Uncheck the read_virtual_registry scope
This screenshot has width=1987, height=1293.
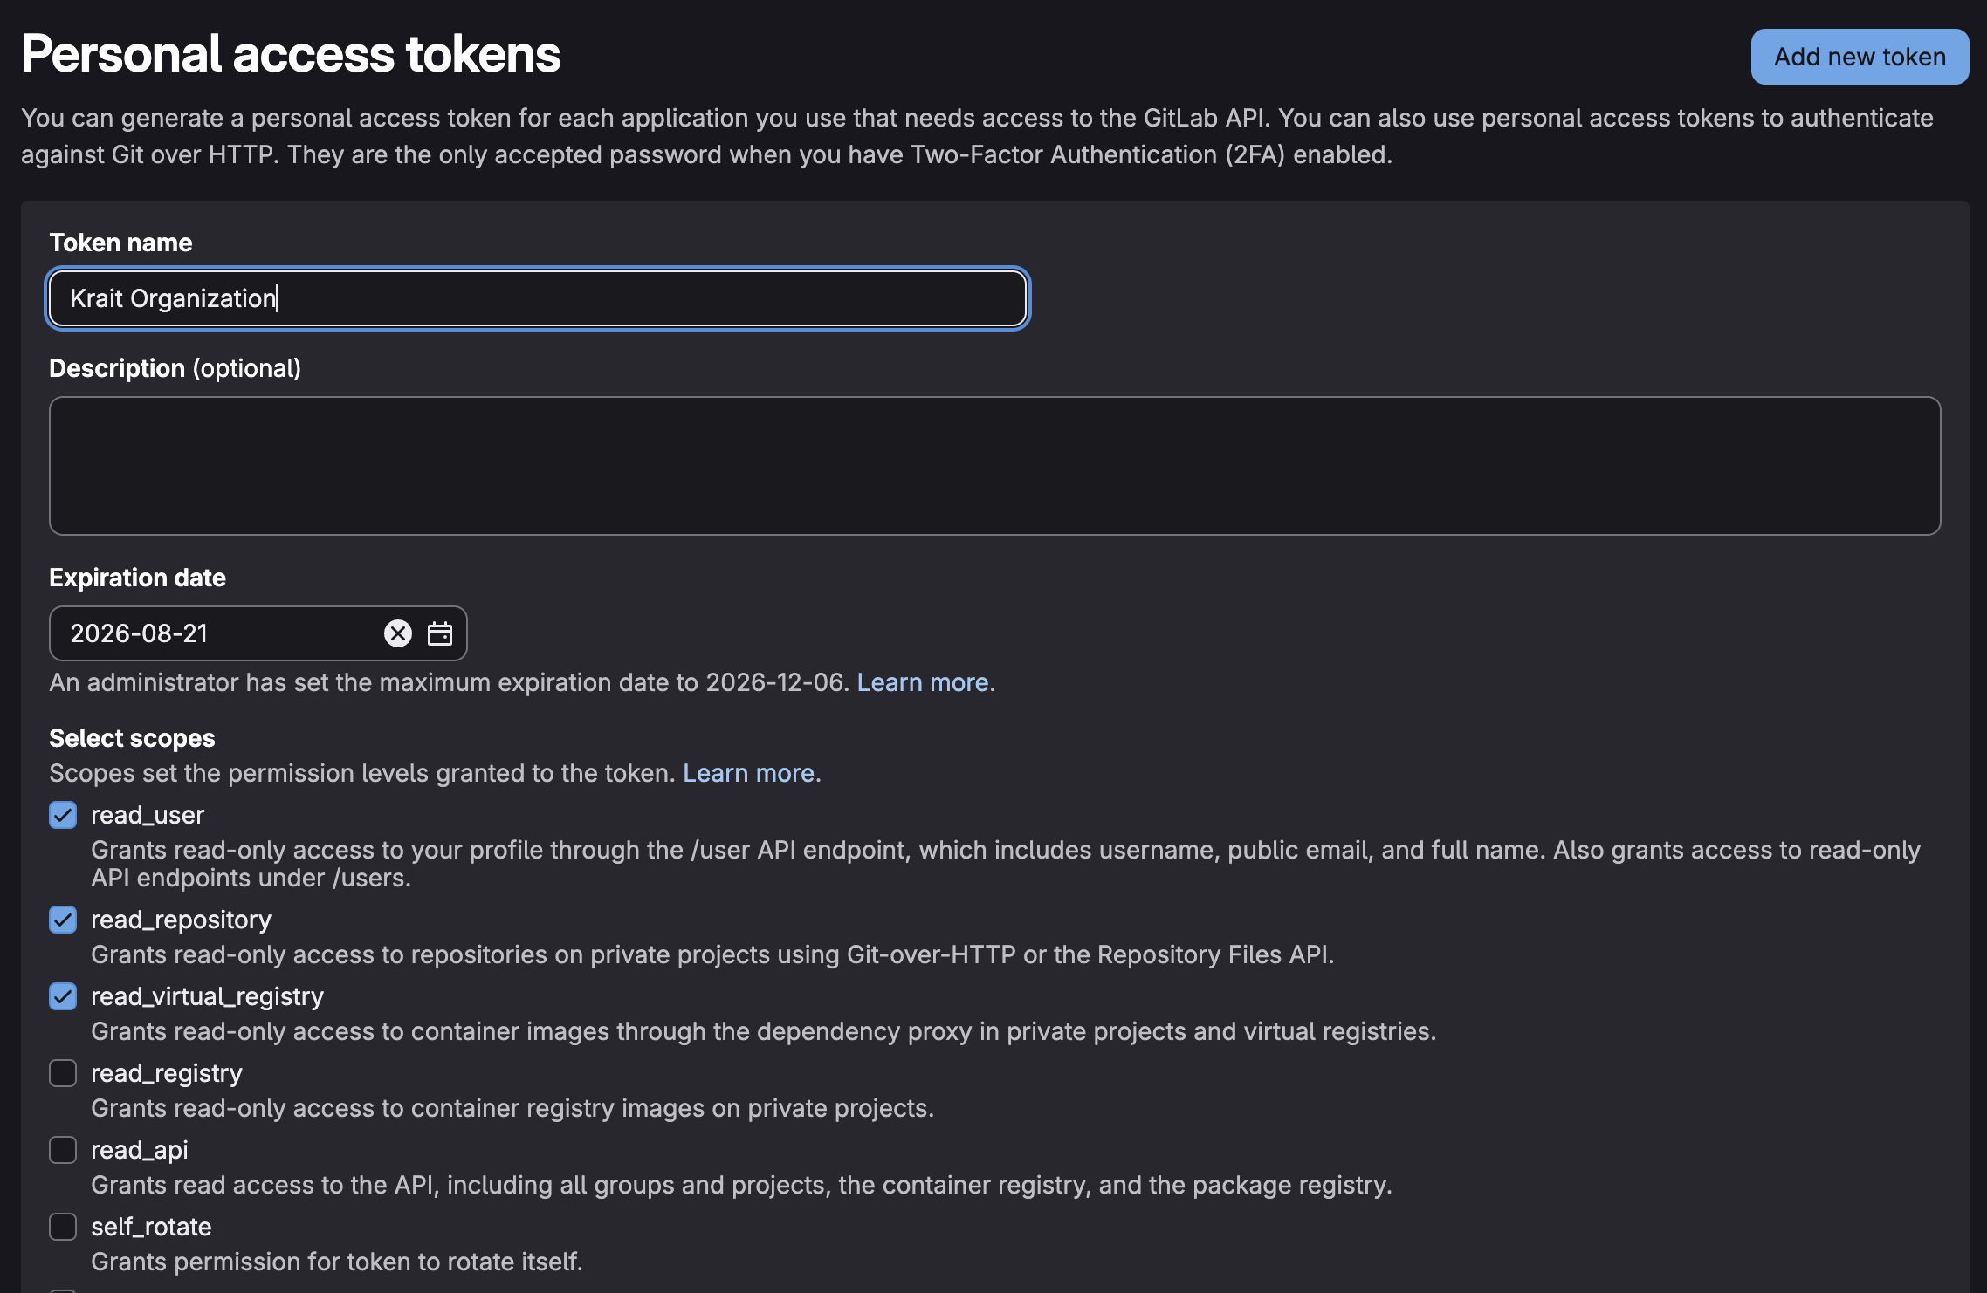pos(62,996)
